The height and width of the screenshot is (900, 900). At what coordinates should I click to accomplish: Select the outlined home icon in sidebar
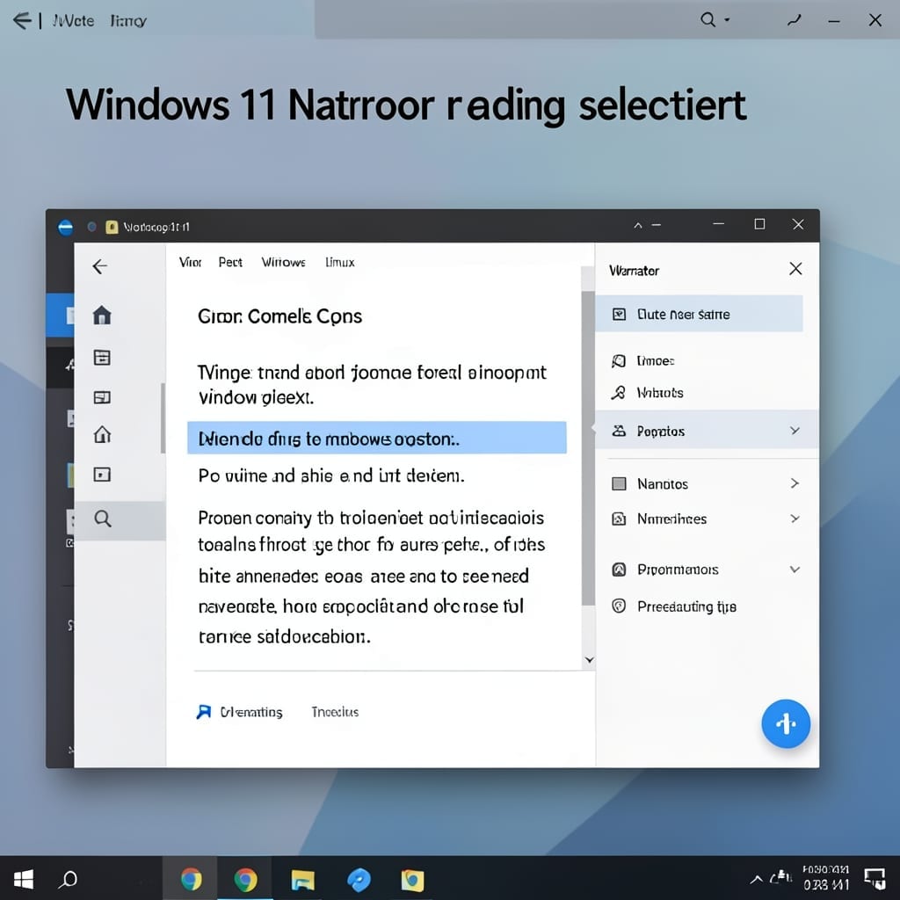pos(102,434)
